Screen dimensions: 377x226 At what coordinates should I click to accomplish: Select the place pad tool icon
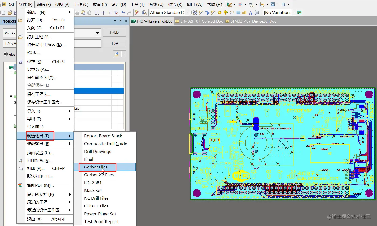(x=220, y=12)
